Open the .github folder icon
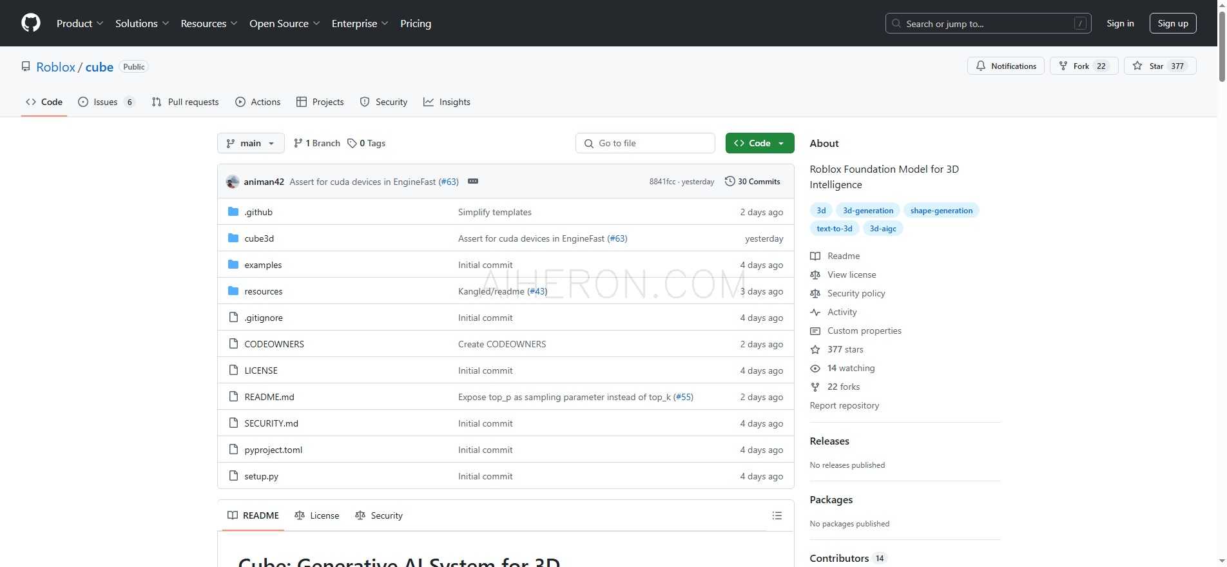Viewport: 1227px width, 567px height. click(x=233, y=212)
